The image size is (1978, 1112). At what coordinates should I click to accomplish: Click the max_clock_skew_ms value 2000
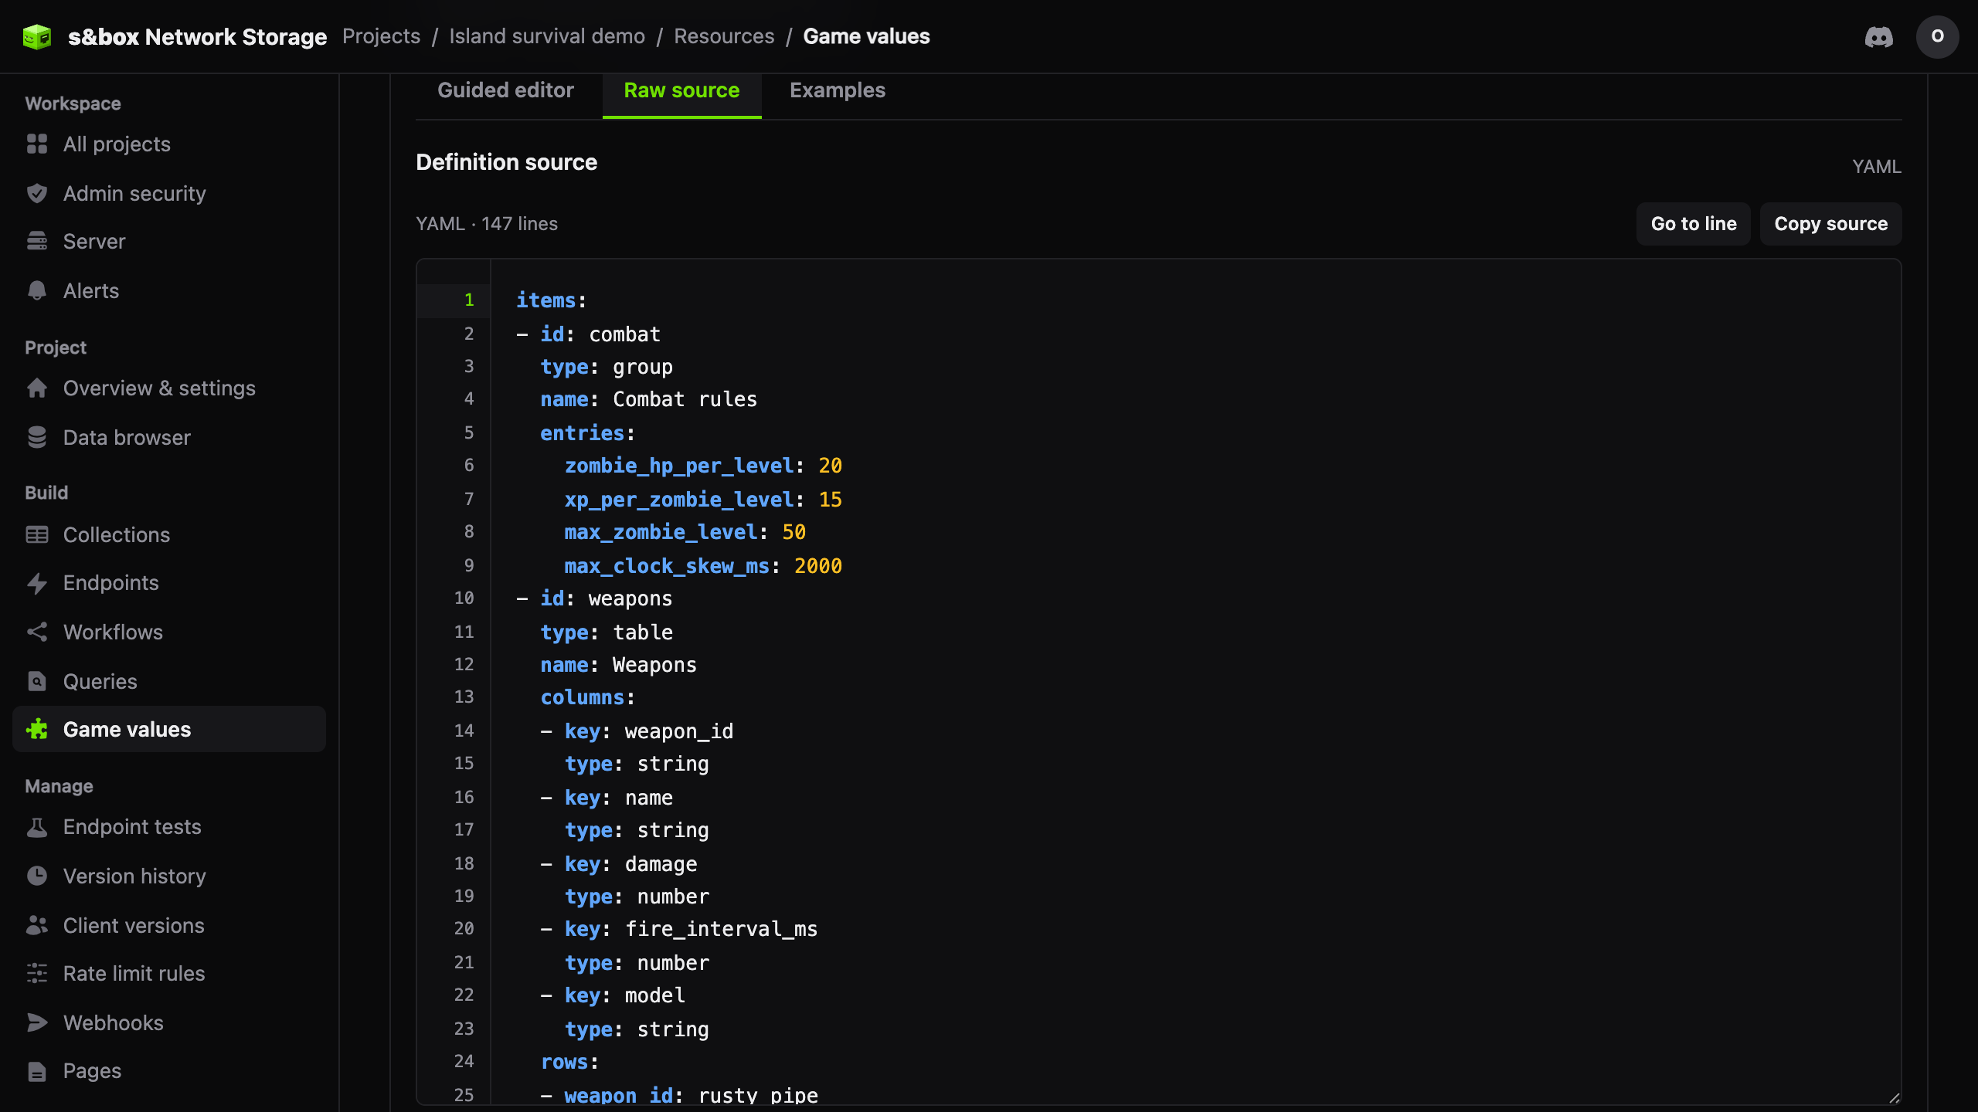point(817,566)
